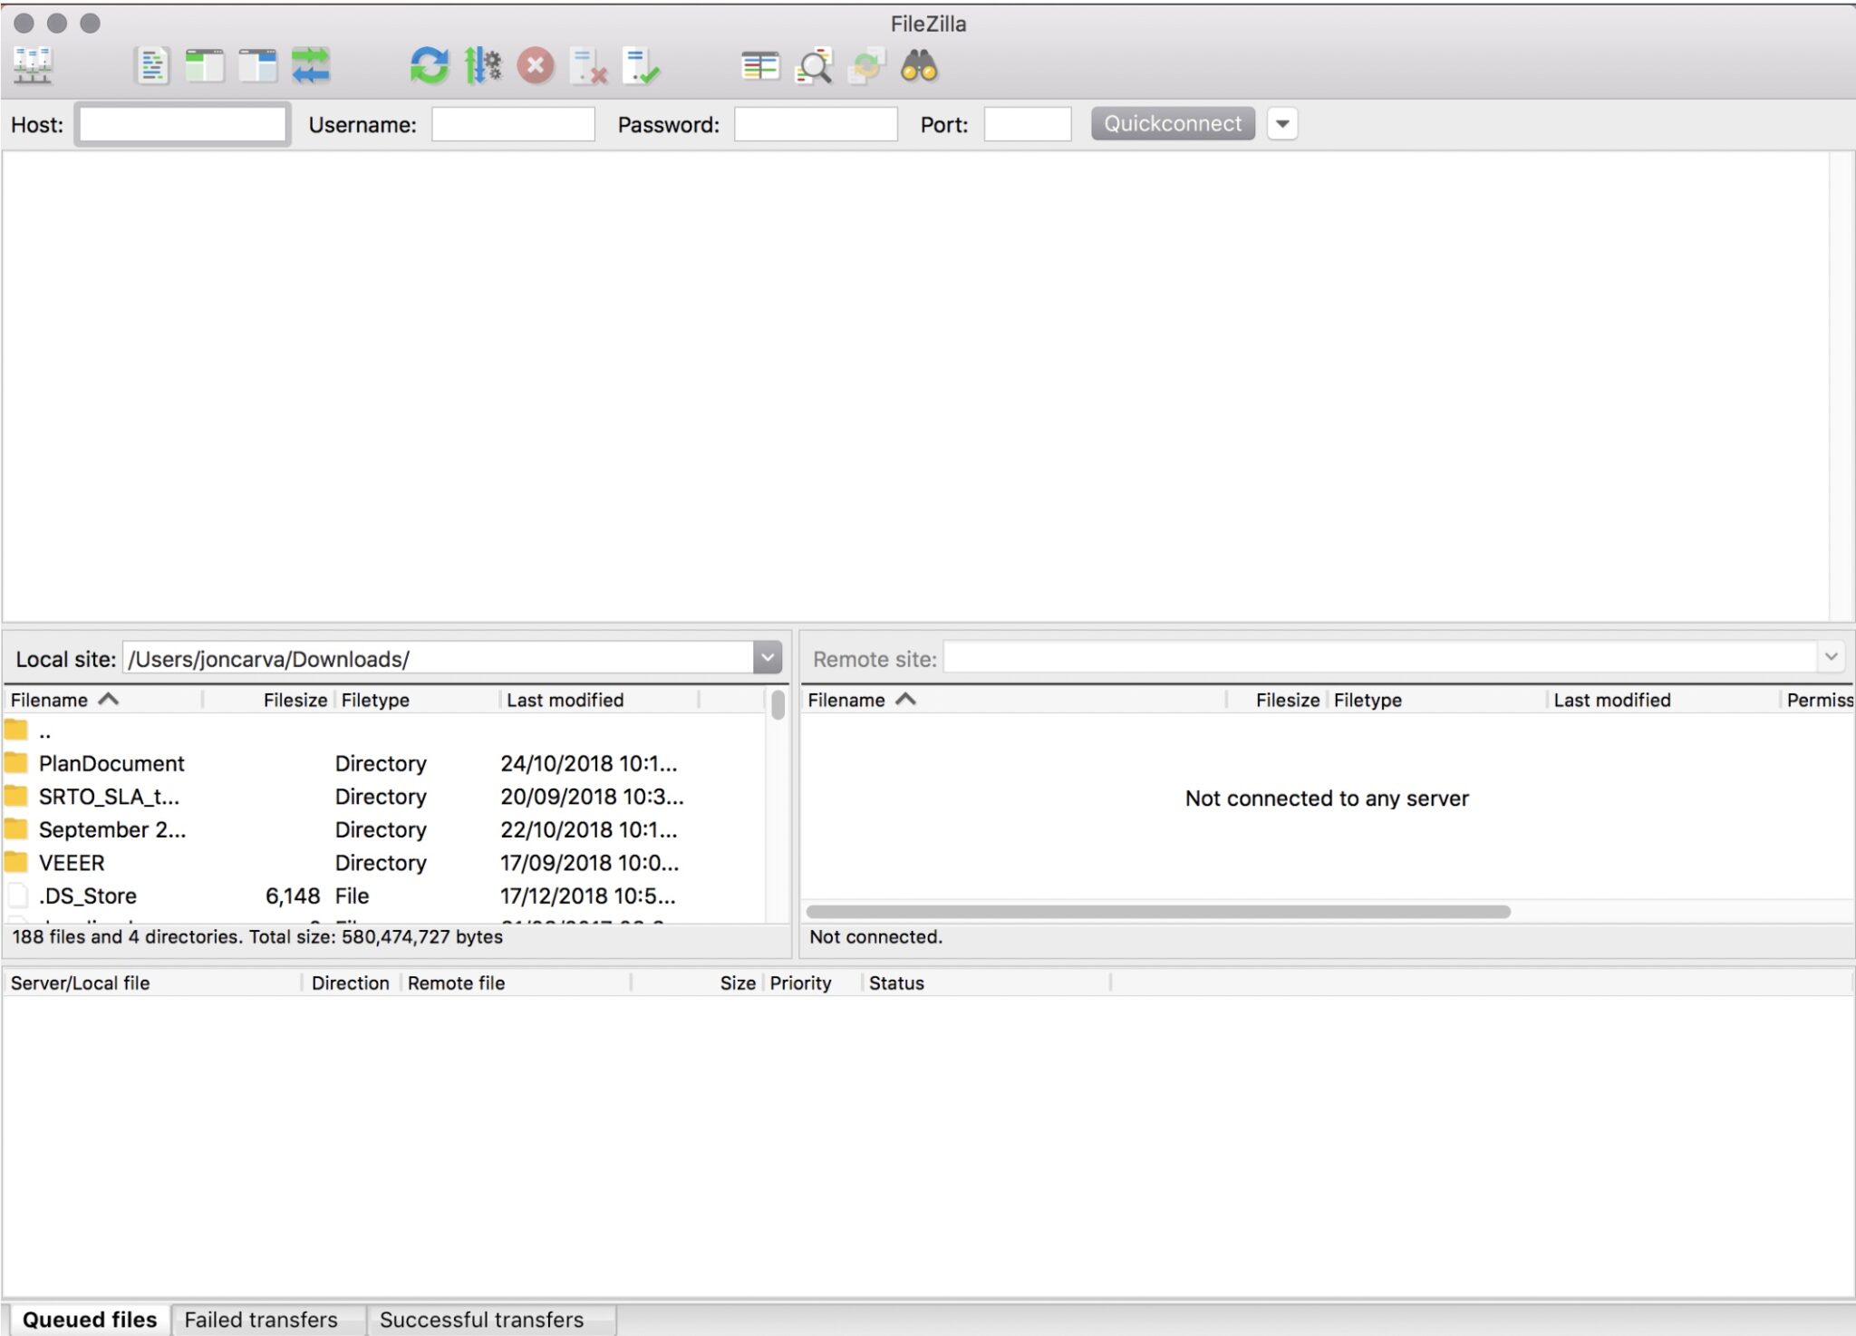This screenshot has height=1336, width=1856.
Task: Click Remote file column header
Action: point(516,983)
